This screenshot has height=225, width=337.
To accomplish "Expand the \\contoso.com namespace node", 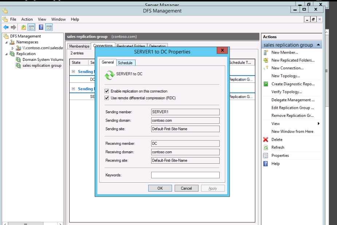I will (12, 48).
